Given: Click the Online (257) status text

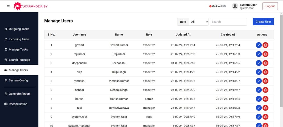Looking at the screenshot, I should coord(219,6).
